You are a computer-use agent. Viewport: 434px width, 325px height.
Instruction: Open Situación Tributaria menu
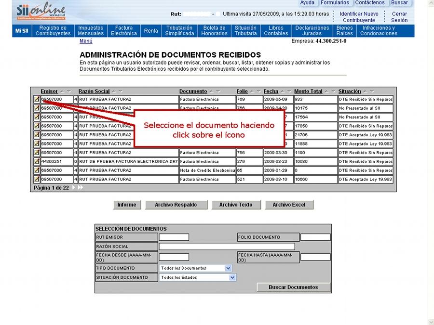245,31
